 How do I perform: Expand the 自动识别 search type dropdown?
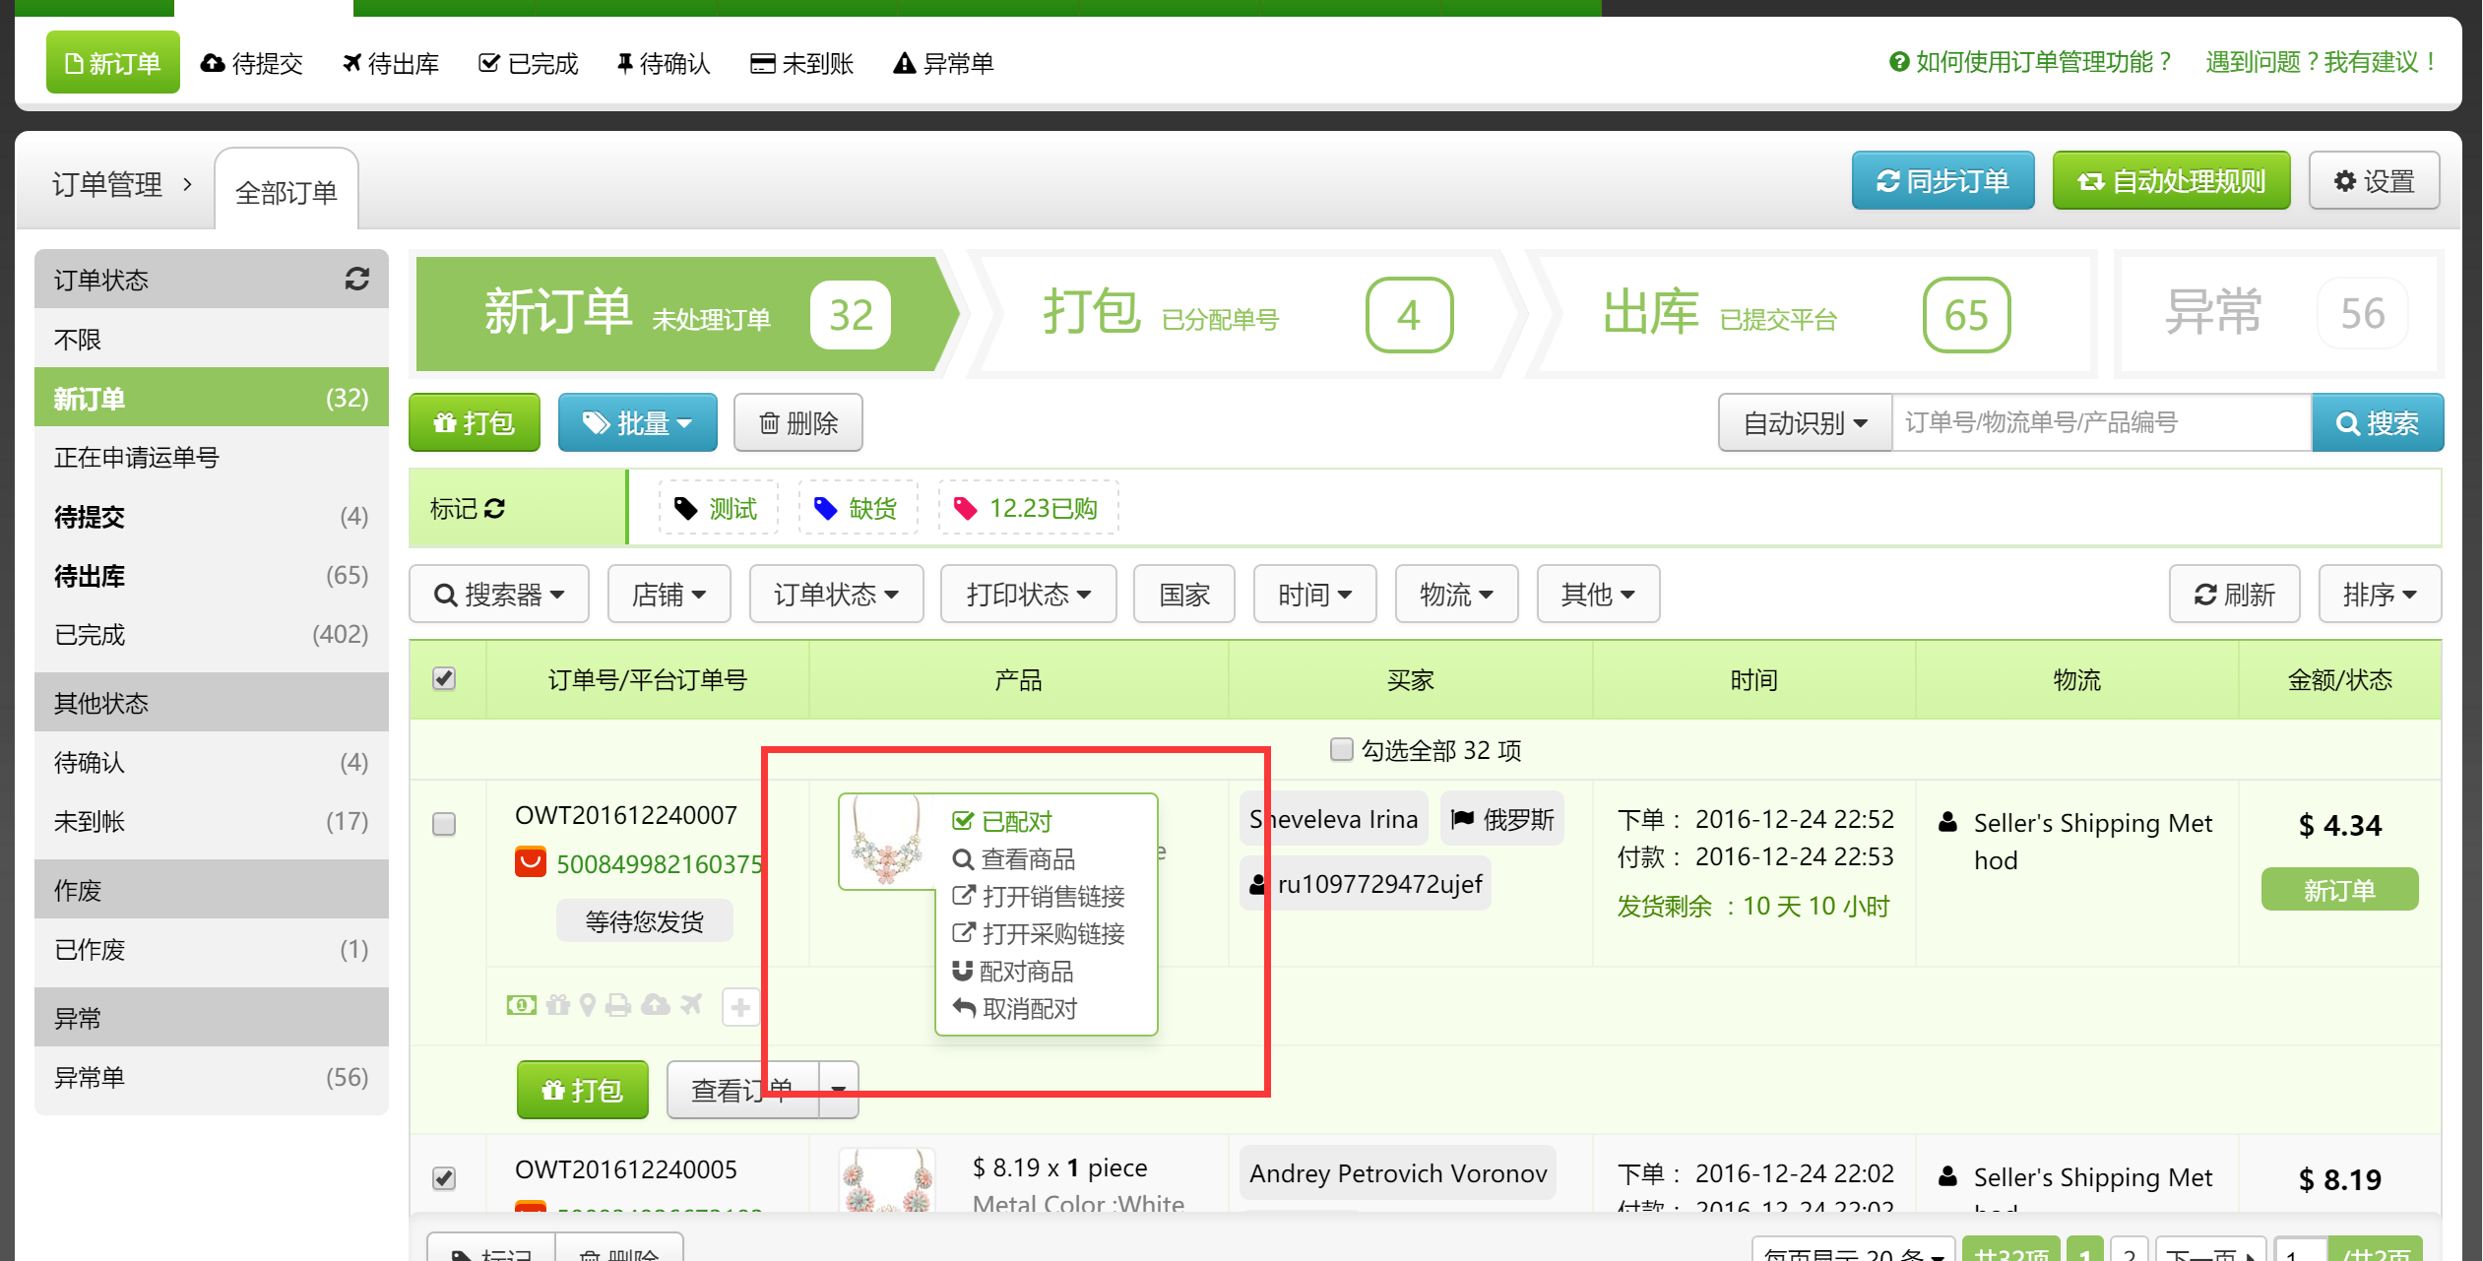click(x=1804, y=423)
